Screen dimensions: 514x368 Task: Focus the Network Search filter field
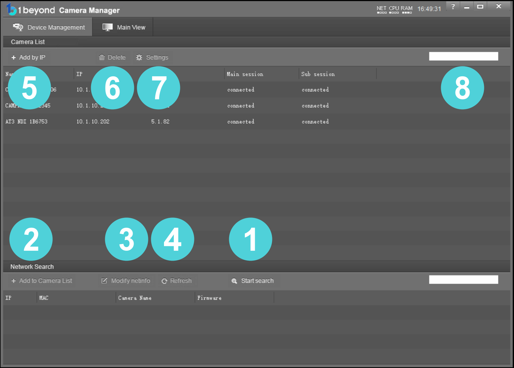(x=463, y=280)
